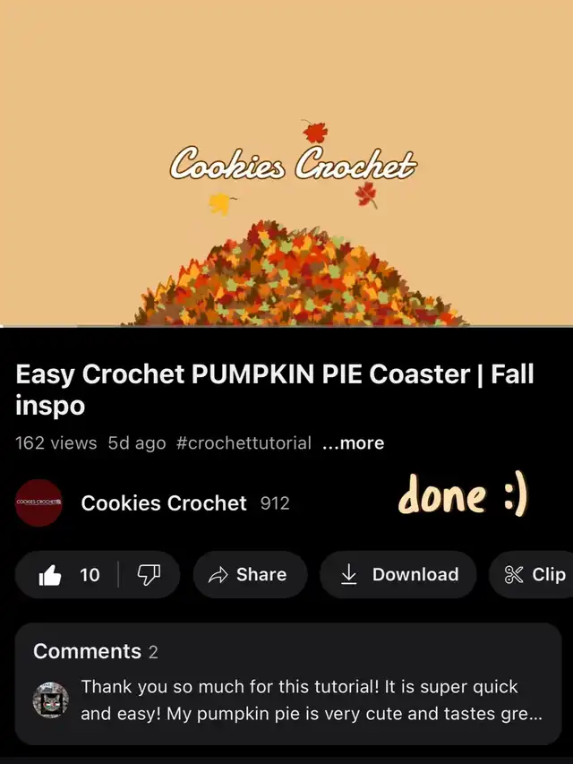
Task: Tap the thumbs-down dislike icon
Action: [149, 575]
